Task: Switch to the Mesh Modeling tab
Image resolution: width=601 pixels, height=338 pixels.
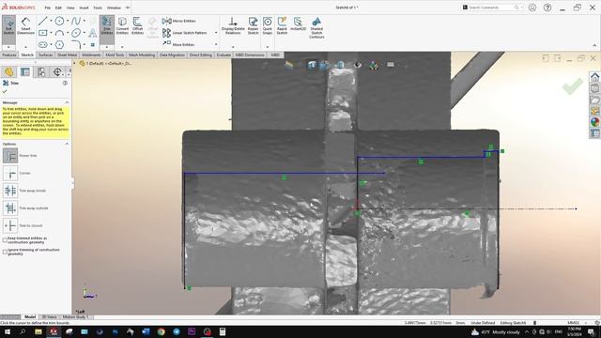Action: point(142,55)
